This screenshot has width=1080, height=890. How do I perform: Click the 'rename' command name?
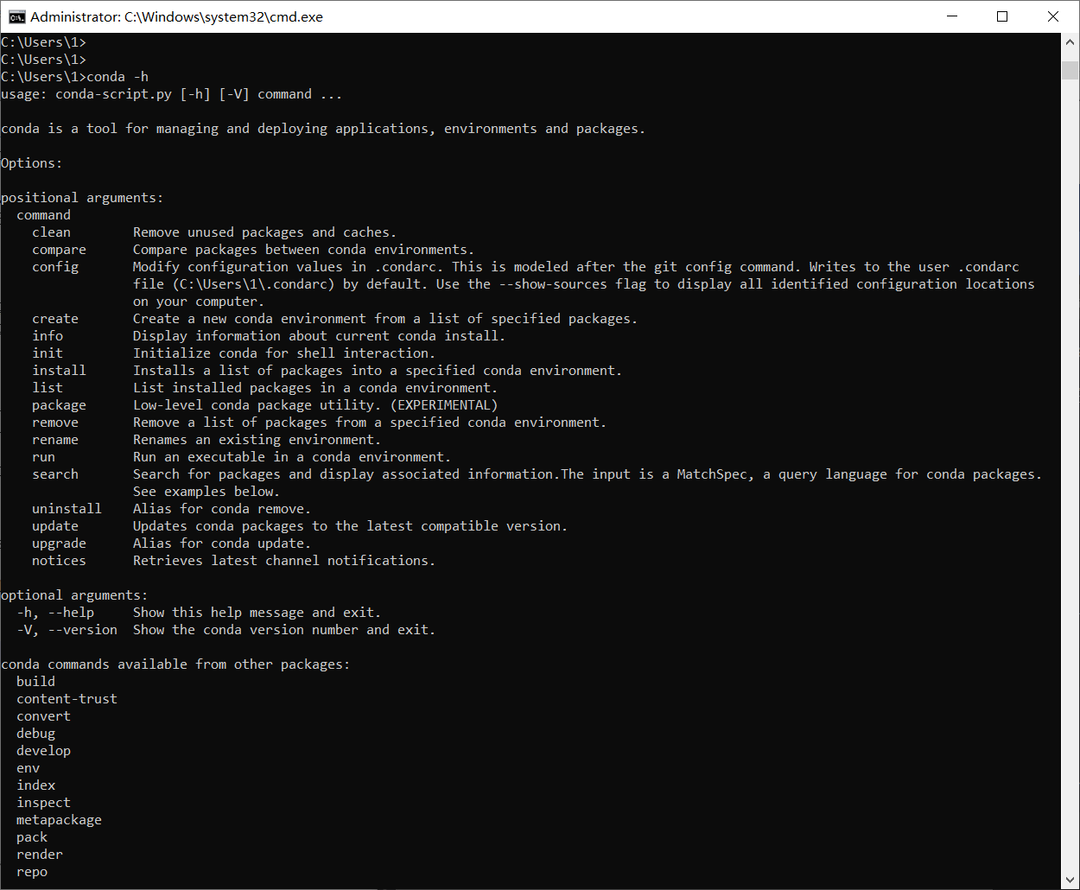(x=55, y=440)
